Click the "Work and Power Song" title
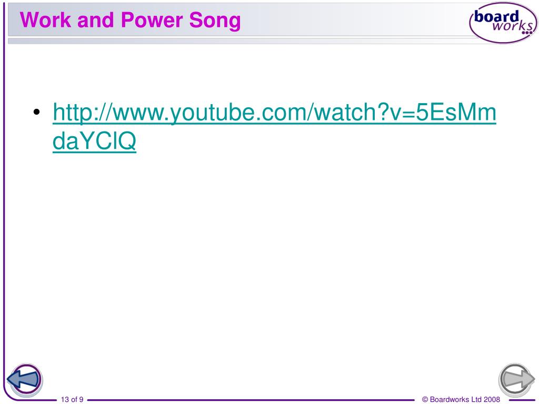Image resolution: width=539 pixels, height=404 pixels. pos(131,20)
